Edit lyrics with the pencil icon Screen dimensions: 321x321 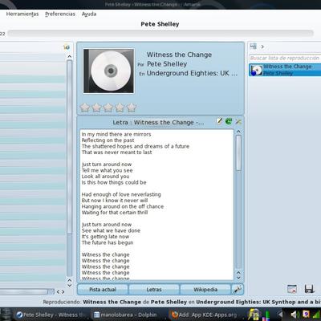(219, 122)
